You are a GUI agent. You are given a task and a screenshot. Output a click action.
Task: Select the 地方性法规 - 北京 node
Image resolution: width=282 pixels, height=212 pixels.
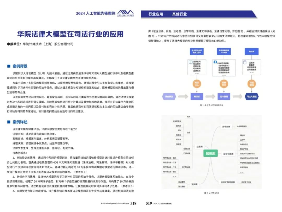[x=170, y=158]
